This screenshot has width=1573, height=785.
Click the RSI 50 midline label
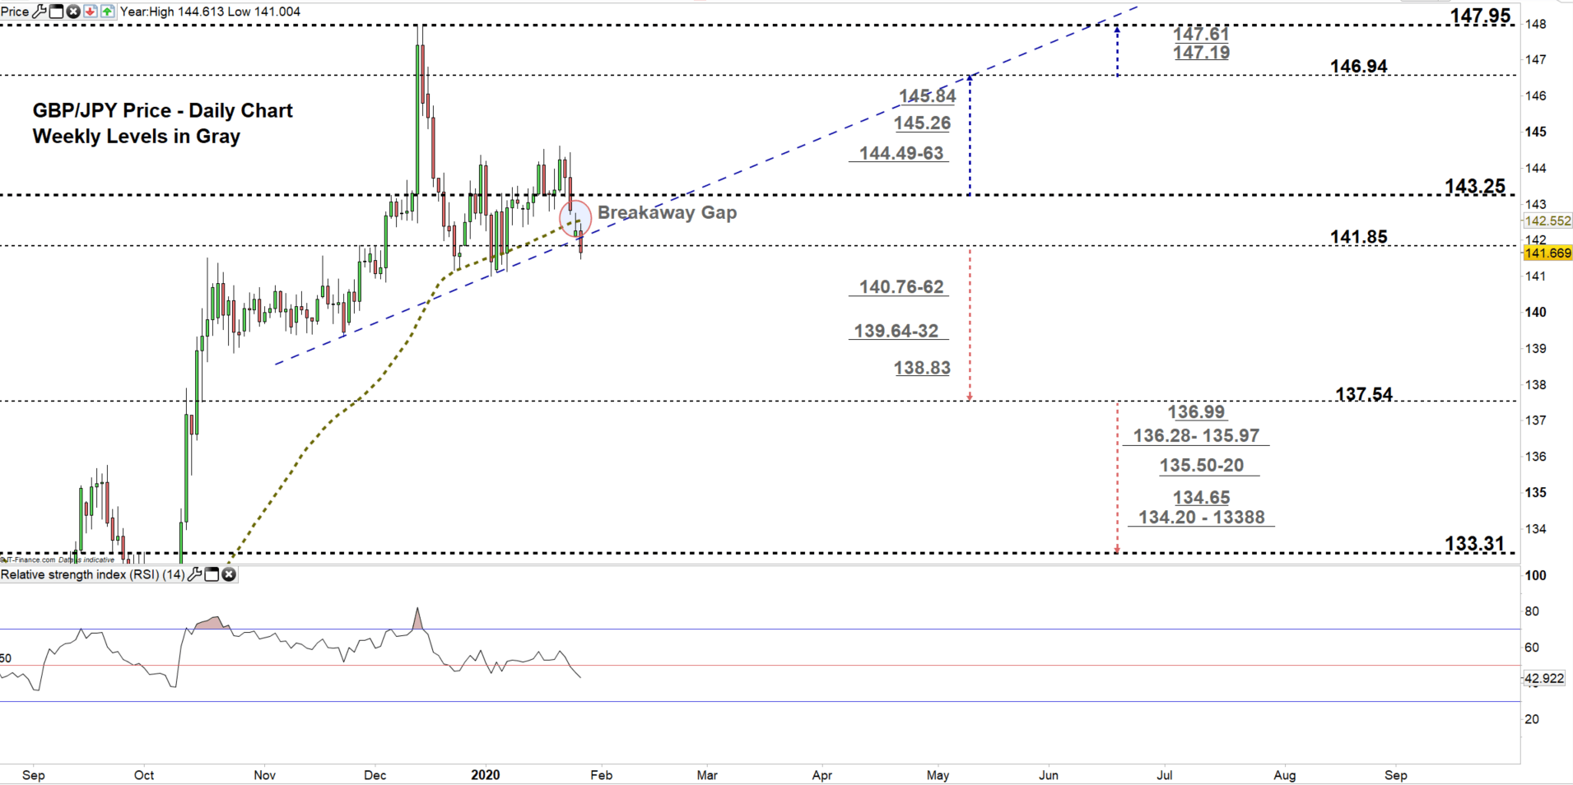pyautogui.click(x=7, y=658)
